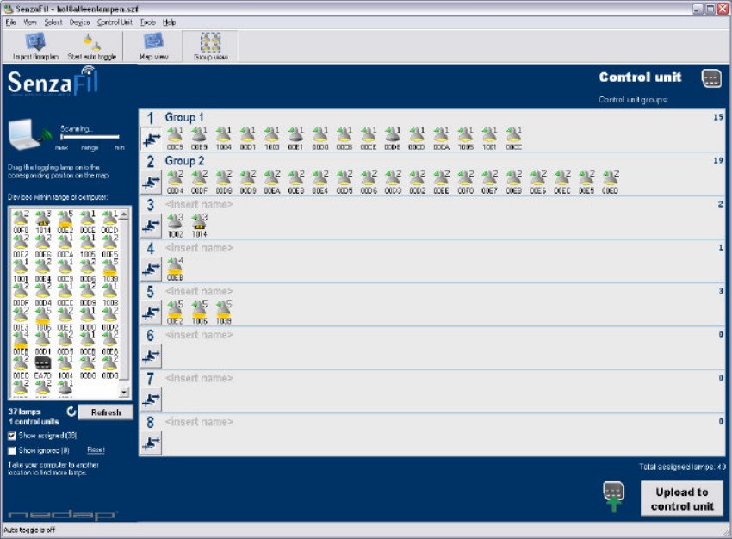Click the insert name field of group 8
The image size is (732, 539).
click(x=199, y=422)
